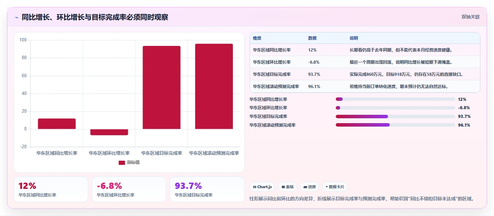The height and width of the screenshot is (216, 494).
Task: Click the -20 tick on the chart y-axis
Action: pos(23,147)
